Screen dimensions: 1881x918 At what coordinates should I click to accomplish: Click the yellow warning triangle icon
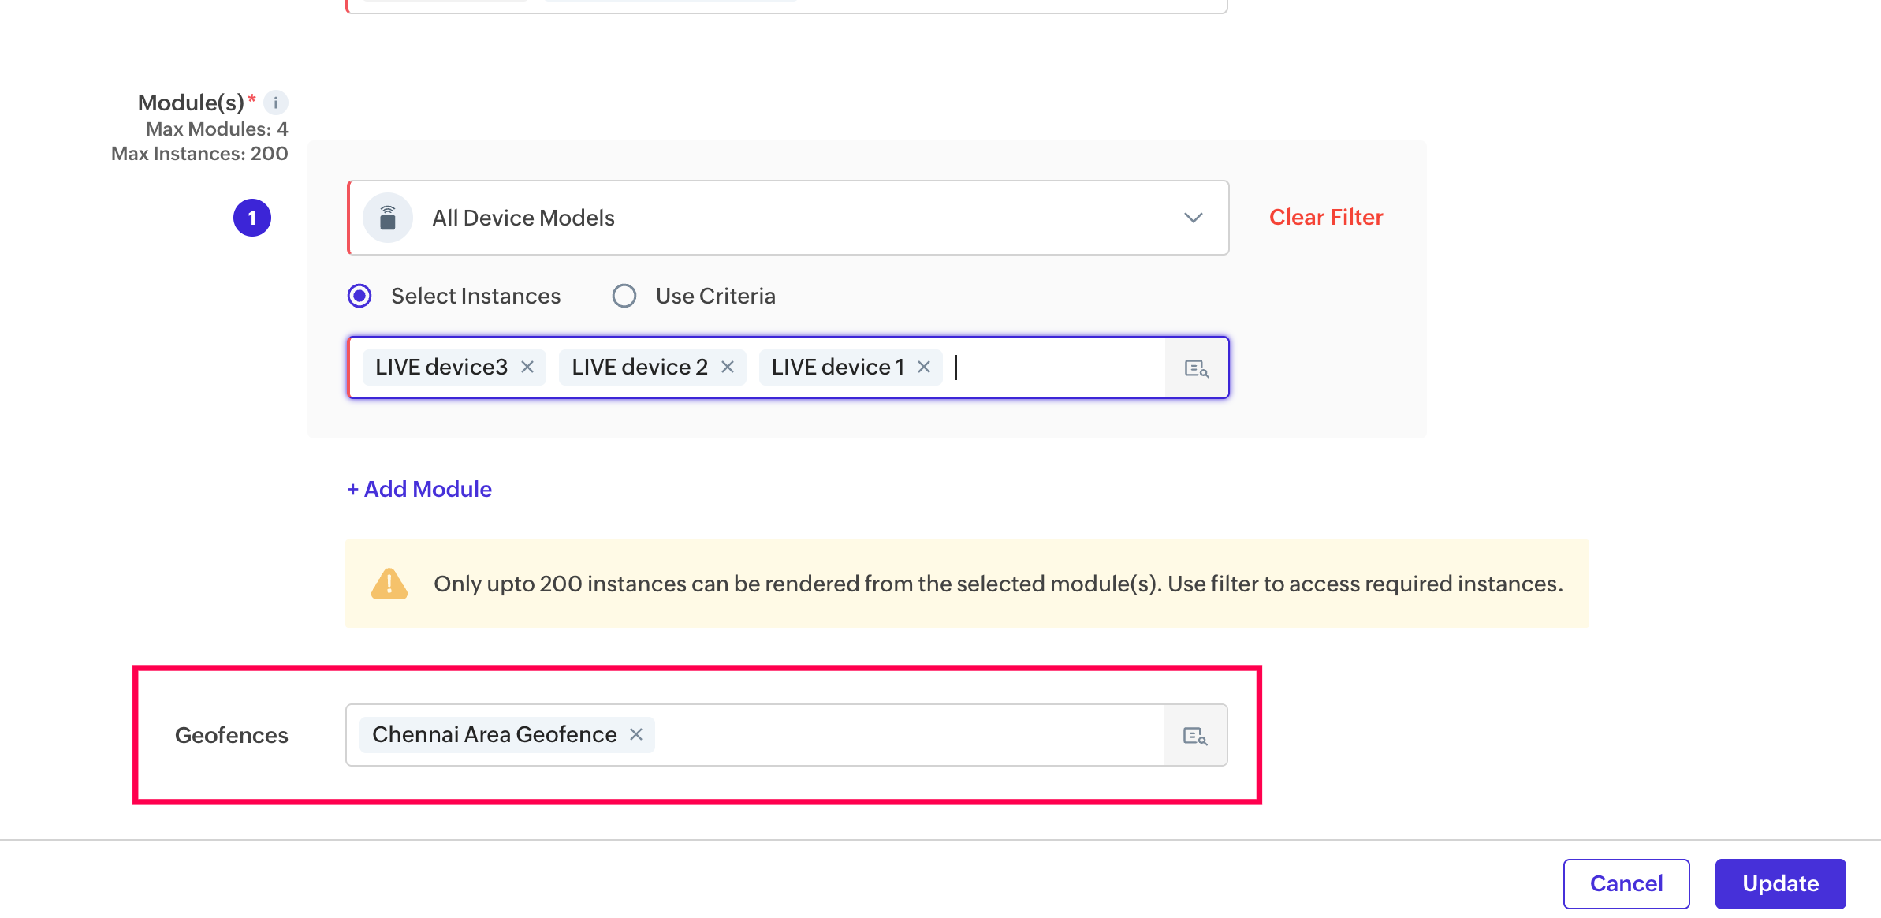pos(389,584)
